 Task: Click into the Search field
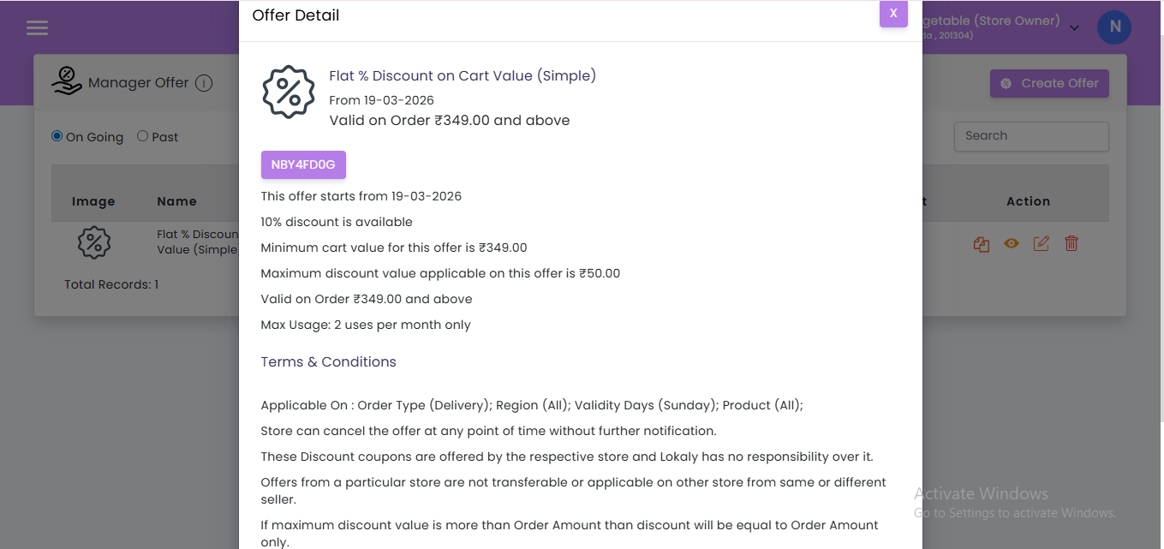1031,136
